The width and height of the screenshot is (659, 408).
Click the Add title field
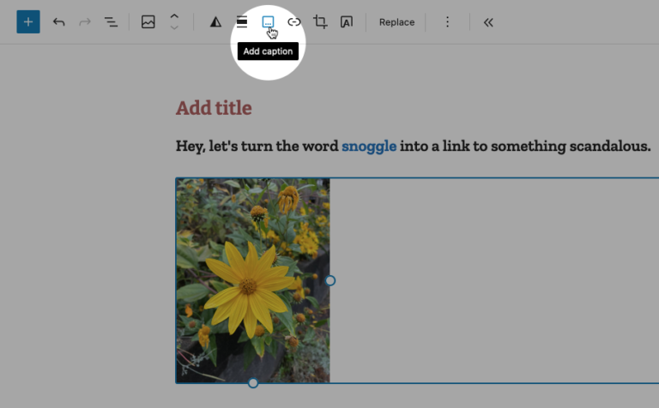pyautogui.click(x=214, y=108)
